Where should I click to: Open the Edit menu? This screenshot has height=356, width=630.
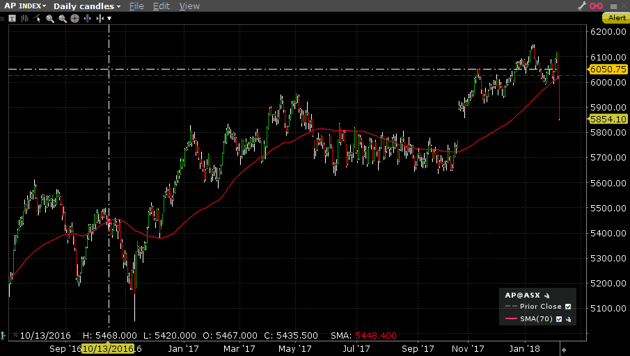coord(162,6)
